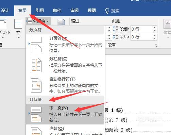This screenshot has height=135, width=171.
Task: Click the 分隔符 breaks dropdown button
Action: [38, 21]
